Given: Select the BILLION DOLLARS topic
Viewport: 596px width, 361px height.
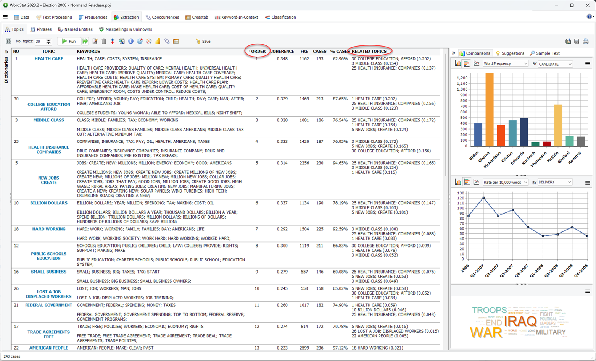Looking at the screenshot, I should click(49, 203).
